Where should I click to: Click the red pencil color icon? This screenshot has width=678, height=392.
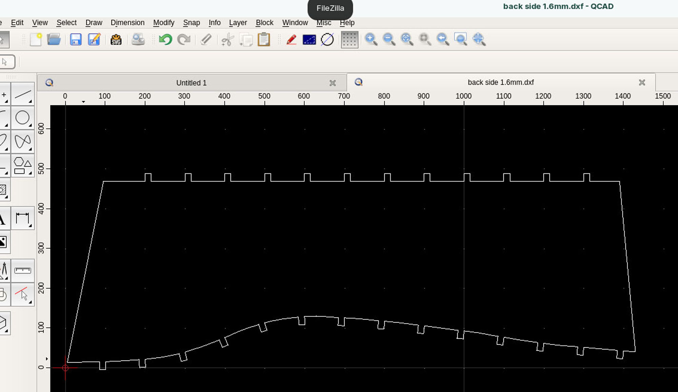coord(291,40)
